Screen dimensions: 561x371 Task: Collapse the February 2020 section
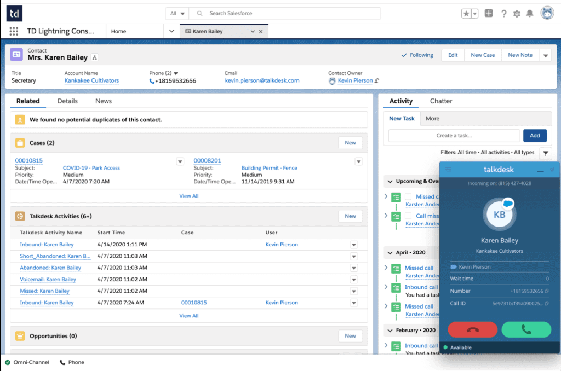[390, 331]
